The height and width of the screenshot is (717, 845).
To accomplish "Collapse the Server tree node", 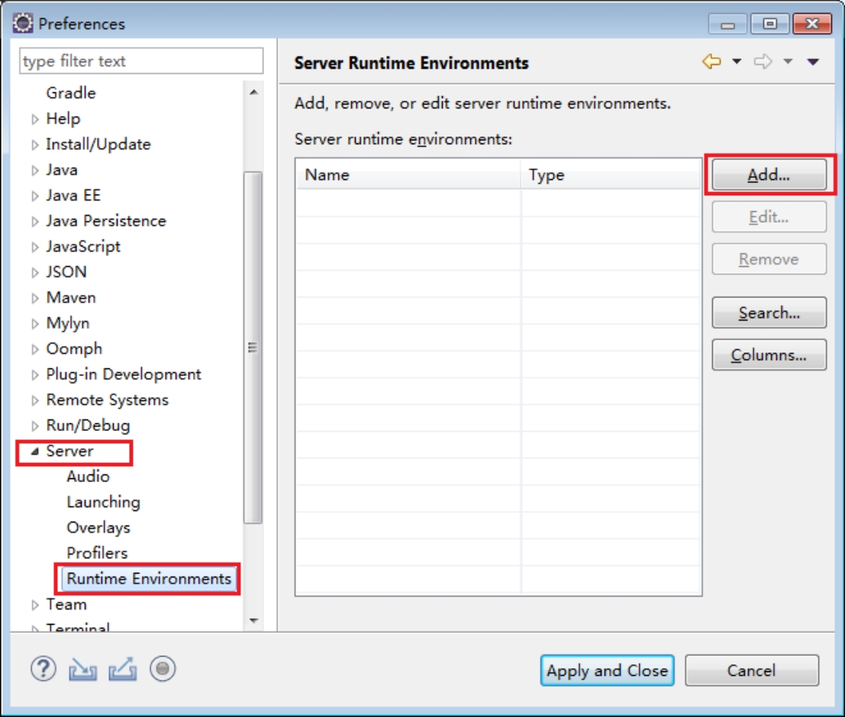I will [34, 452].
